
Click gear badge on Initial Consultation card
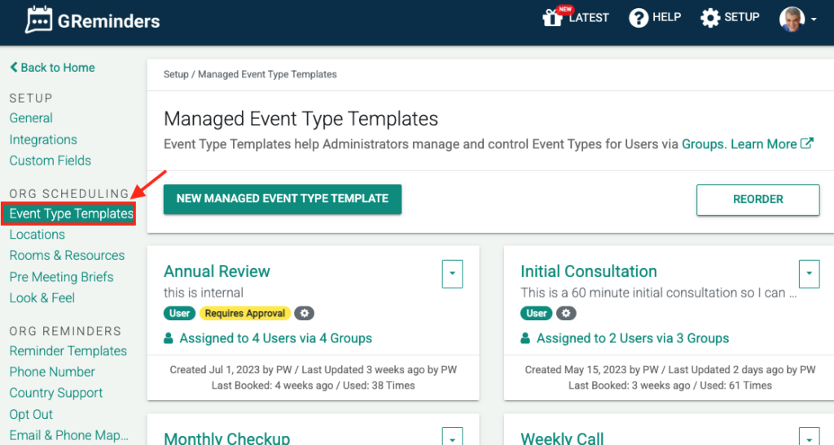pos(566,314)
